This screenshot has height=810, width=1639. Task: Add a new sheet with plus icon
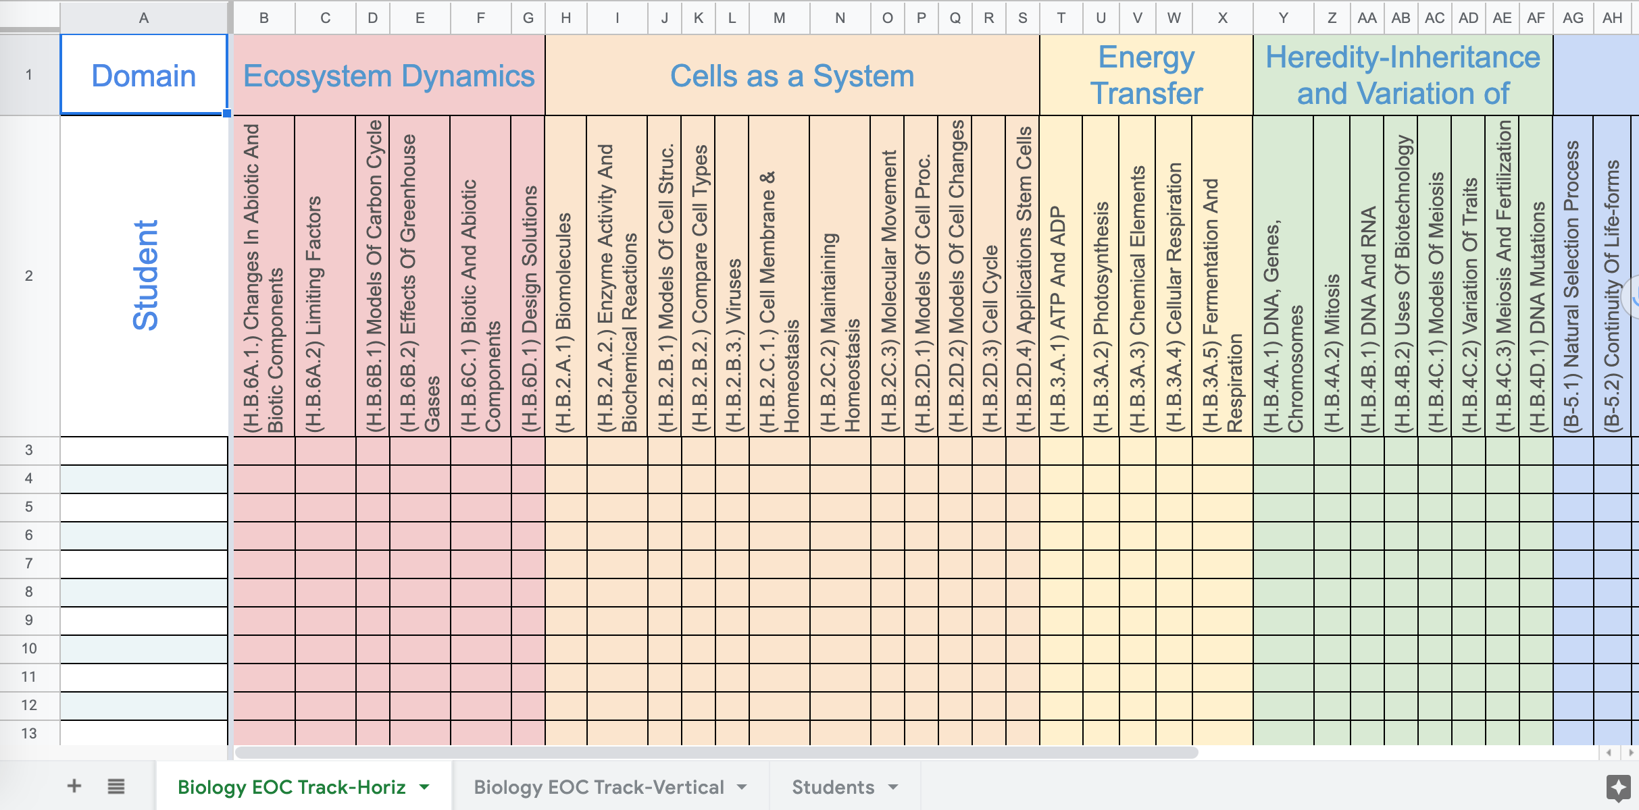[74, 786]
